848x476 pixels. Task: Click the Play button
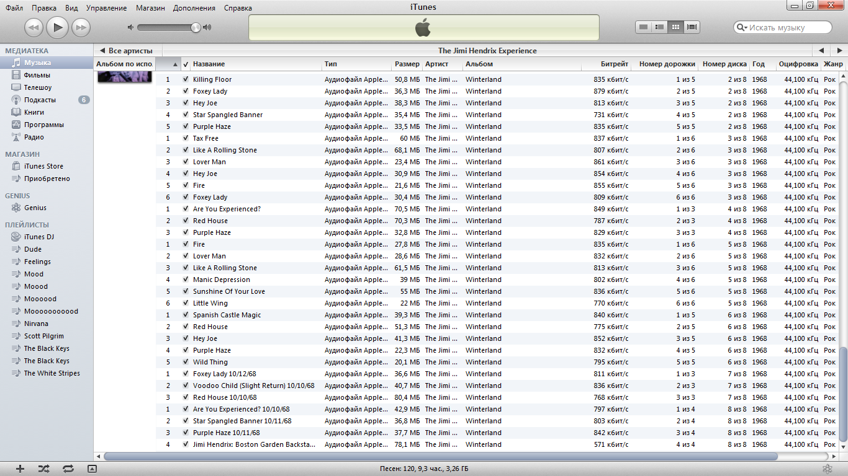58,27
